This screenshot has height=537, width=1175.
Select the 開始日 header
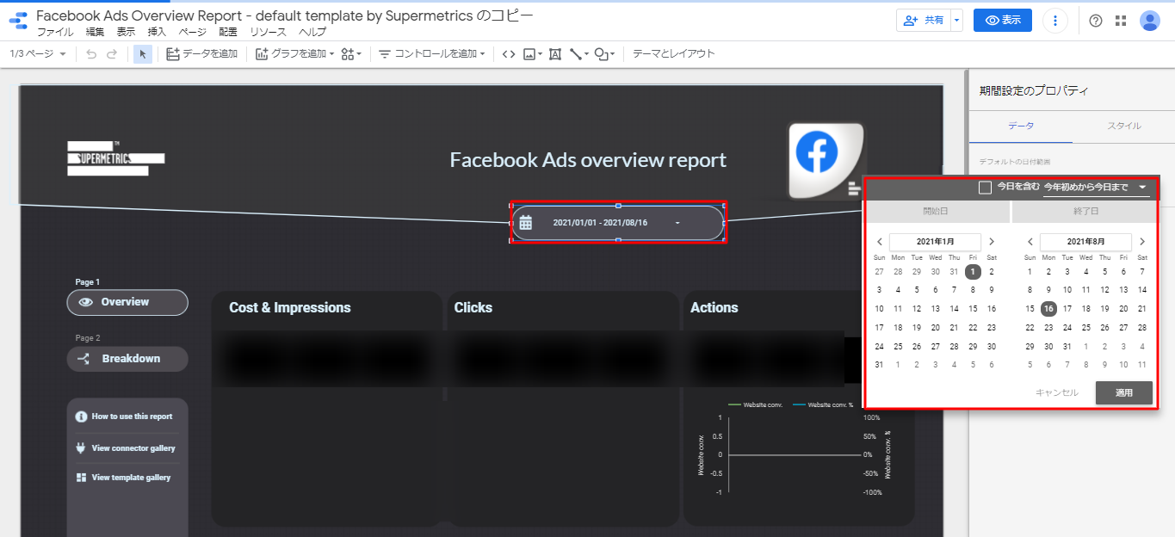[x=937, y=211]
